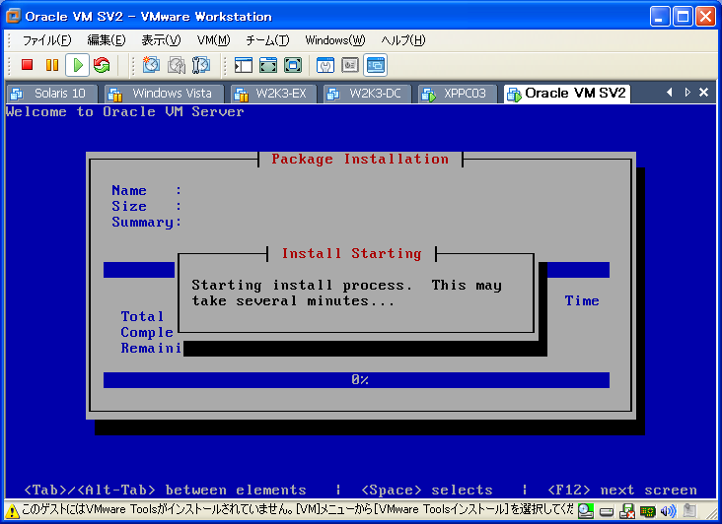Switch to the W2K3-EX tab
Viewport: 722px width, 524px height.
pyautogui.click(x=273, y=94)
